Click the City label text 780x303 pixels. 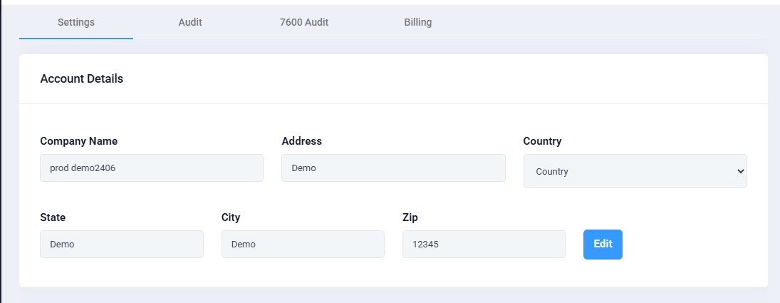click(x=231, y=217)
